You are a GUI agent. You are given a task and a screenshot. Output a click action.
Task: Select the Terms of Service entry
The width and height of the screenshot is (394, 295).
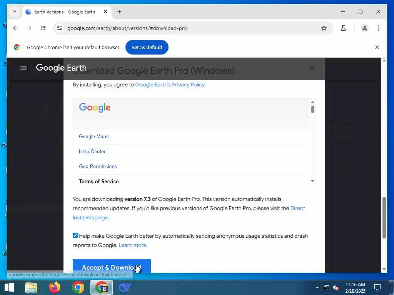coord(99,181)
